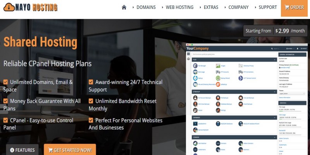
Task: Click the notifications bell in cPanel header
Action: click(298, 48)
